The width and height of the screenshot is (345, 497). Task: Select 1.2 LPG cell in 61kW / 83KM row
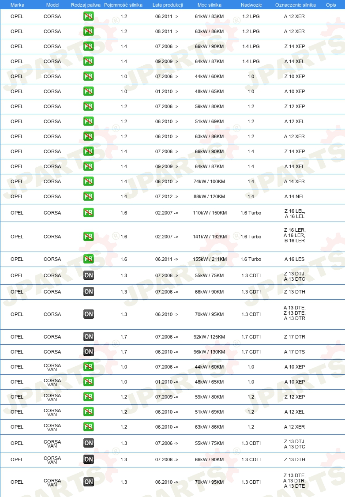[251, 16]
